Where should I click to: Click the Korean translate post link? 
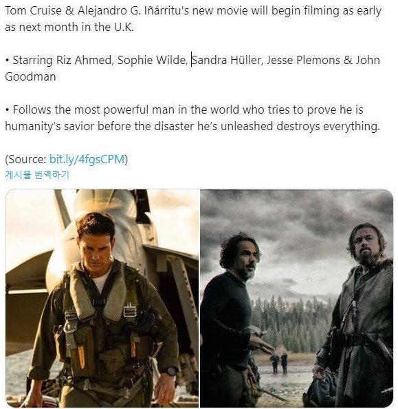point(37,175)
